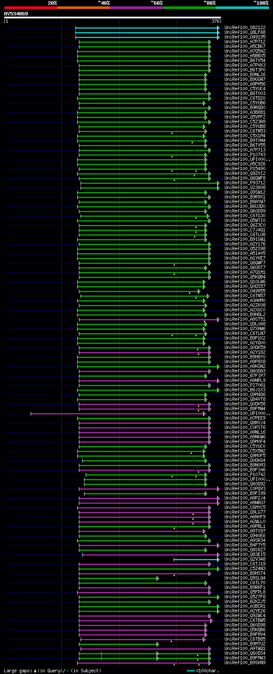Open hit UniRef100_B6TV54
The image size is (273, 674).
[245, 60]
